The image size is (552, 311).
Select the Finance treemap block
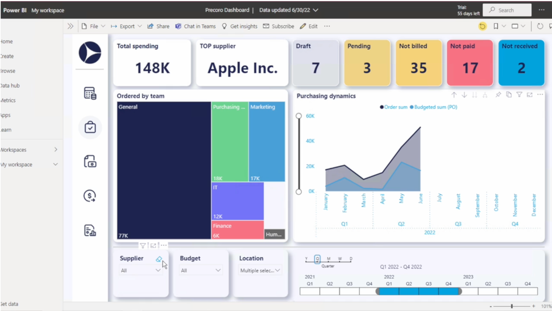[x=238, y=230]
